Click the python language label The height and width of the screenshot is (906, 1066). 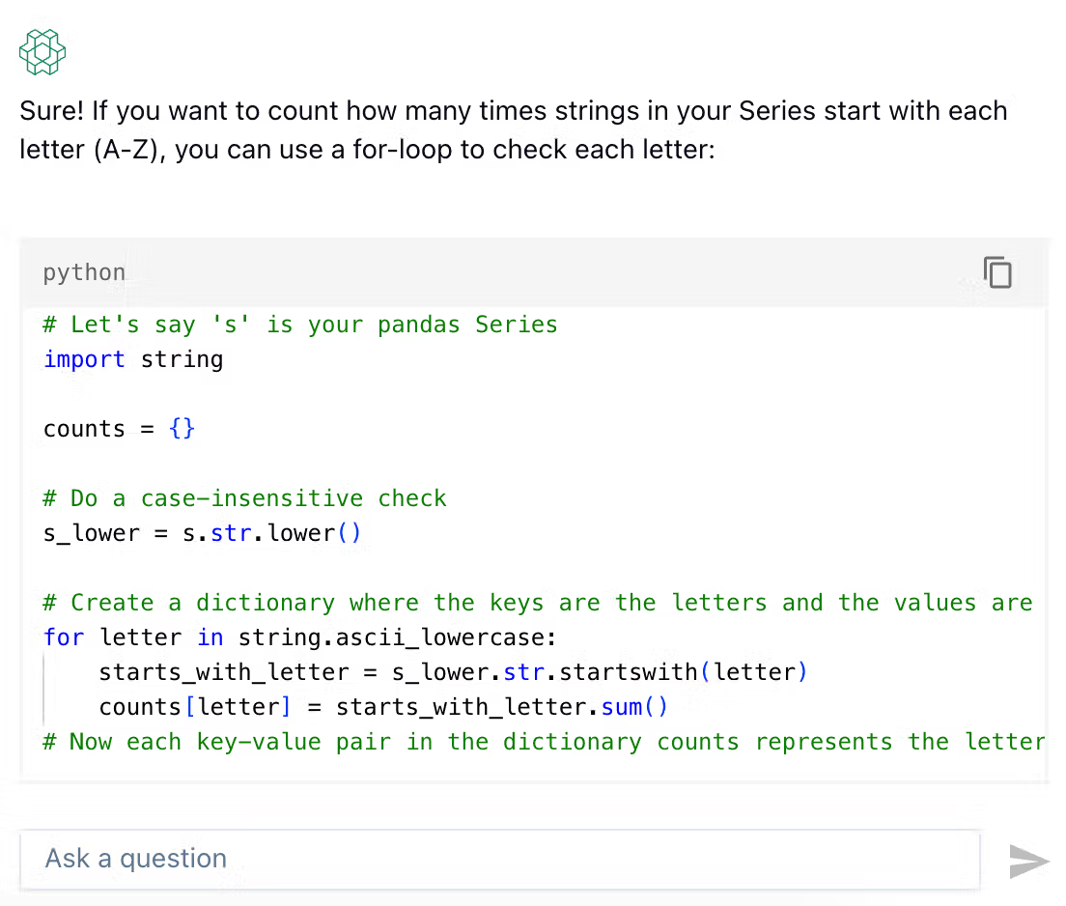(84, 272)
